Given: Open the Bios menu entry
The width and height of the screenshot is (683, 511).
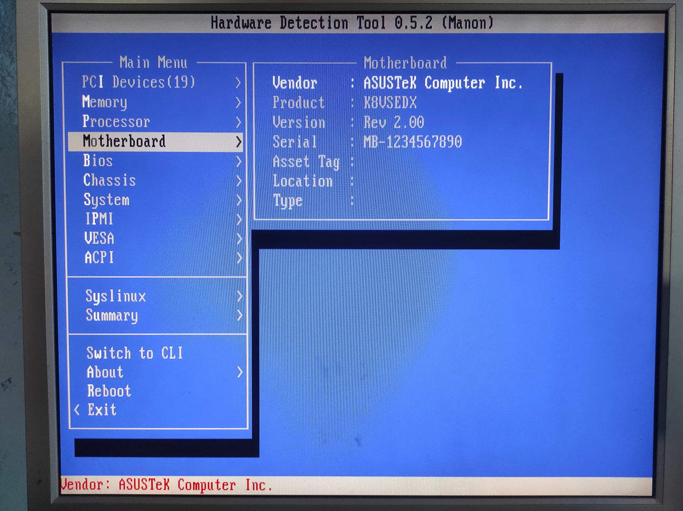Looking at the screenshot, I should tap(156, 161).
